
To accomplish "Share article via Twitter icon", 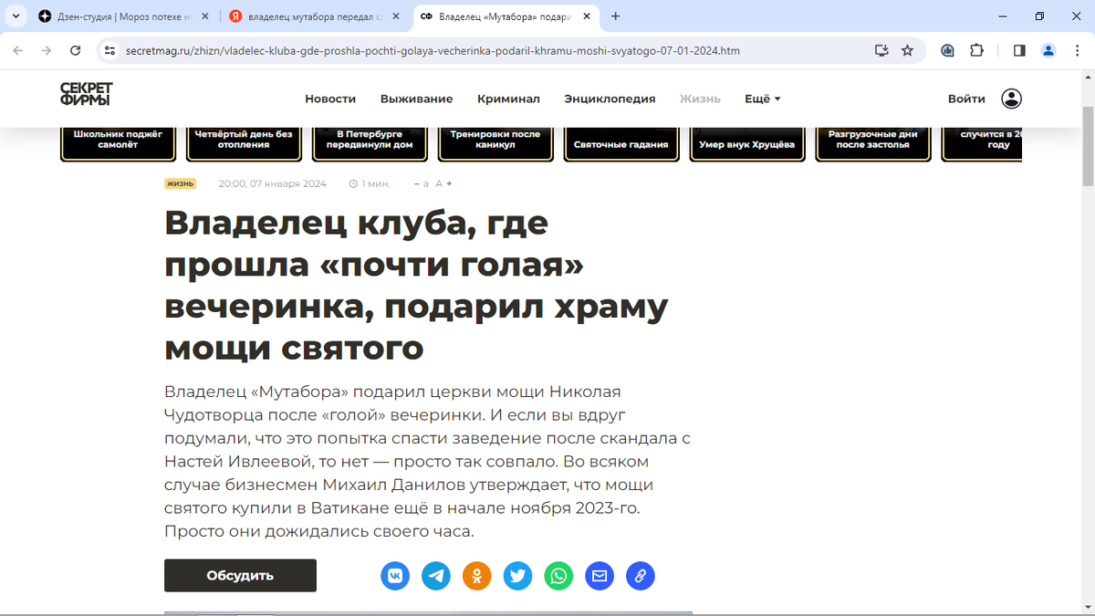I will pos(517,576).
